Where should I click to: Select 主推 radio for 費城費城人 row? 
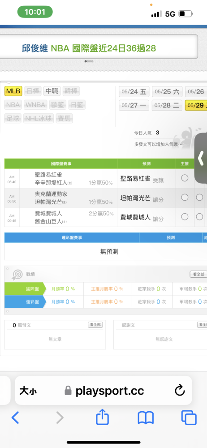coord(185,217)
